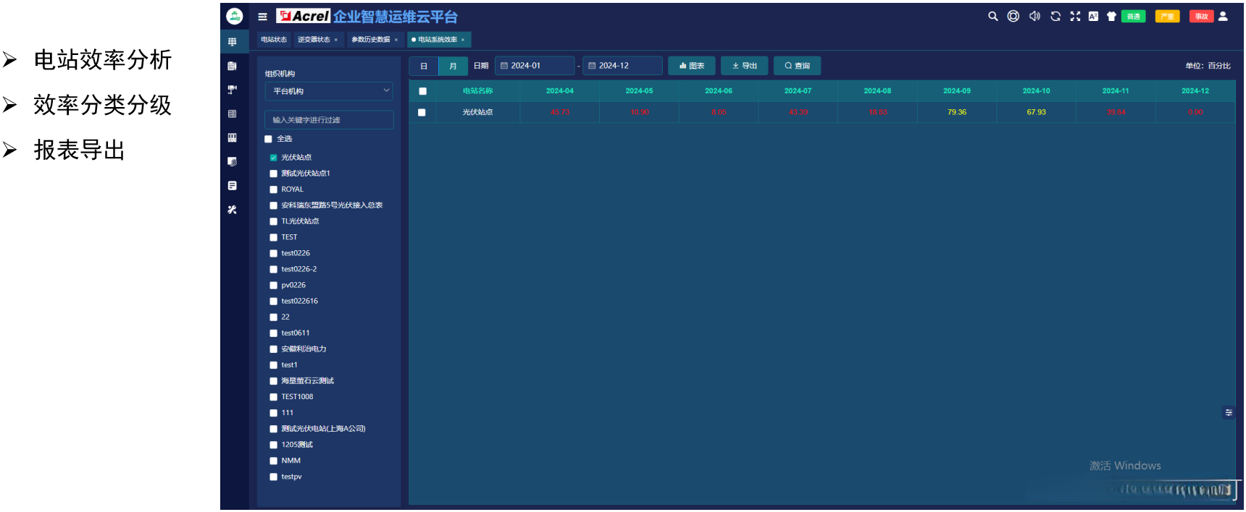Switch to the 电站状态 tab

(274, 40)
